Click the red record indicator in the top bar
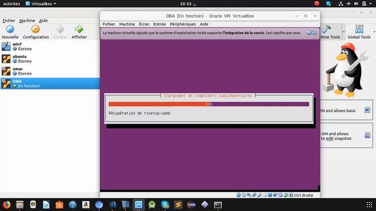 (x=317, y=4)
